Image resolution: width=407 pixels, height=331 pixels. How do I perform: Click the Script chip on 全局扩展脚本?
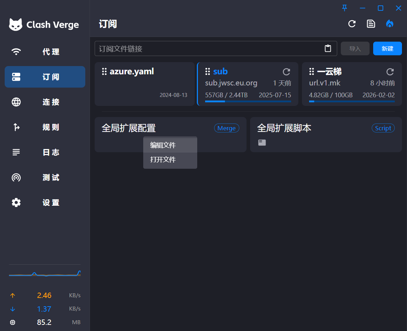point(383,128)
